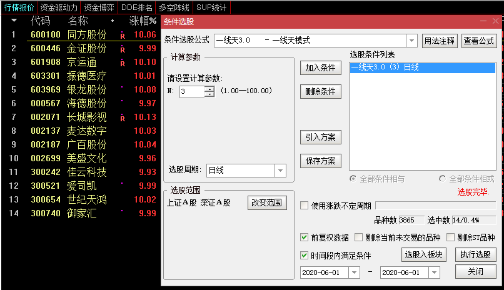504x290 pixels.
Task: Open the start date dropdown
Action: (x=355, y=272)
